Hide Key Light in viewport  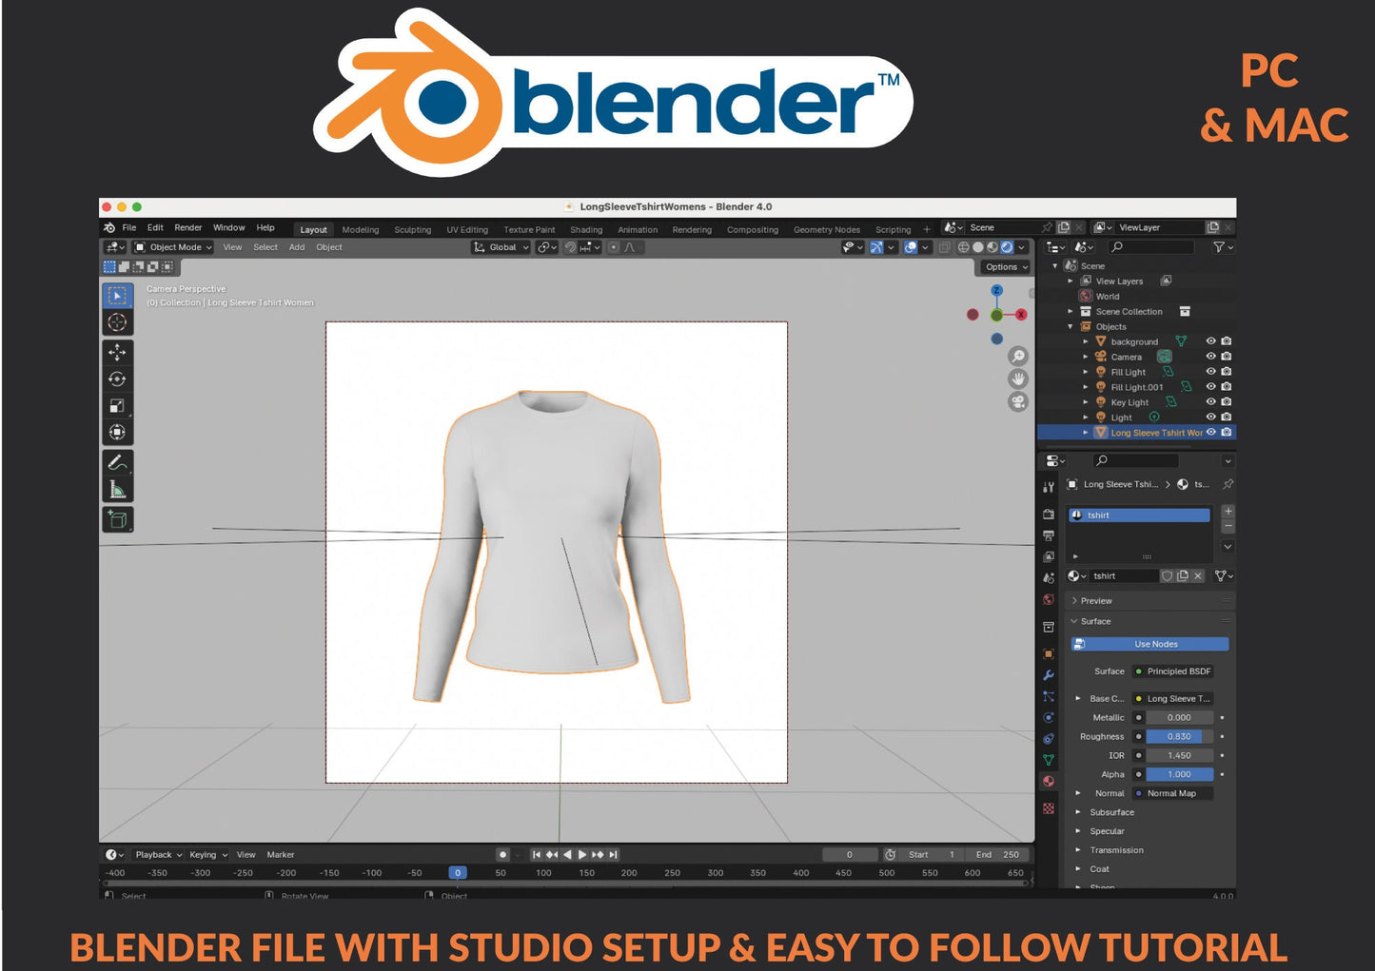tap(1211, 402)
